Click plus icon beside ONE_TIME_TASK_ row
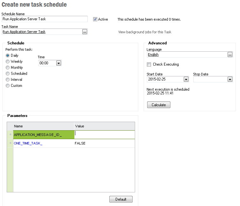This screenshot has height=206, width=240. point(10,143)
